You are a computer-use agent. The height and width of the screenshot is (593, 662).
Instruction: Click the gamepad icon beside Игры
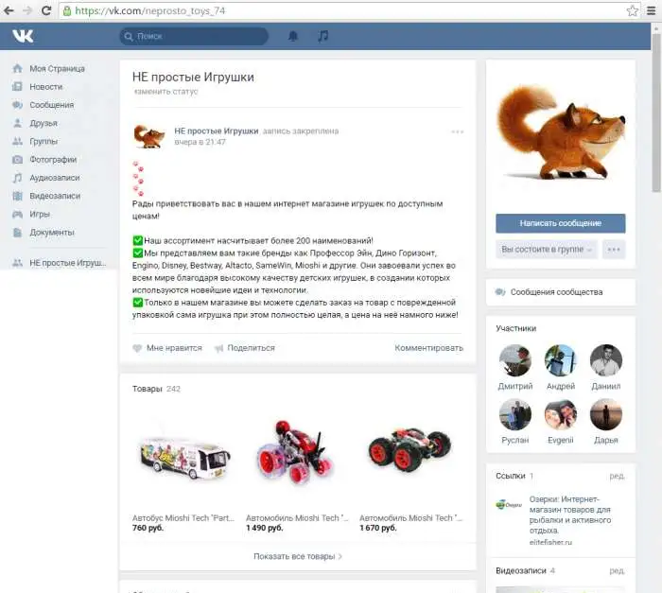17,214
